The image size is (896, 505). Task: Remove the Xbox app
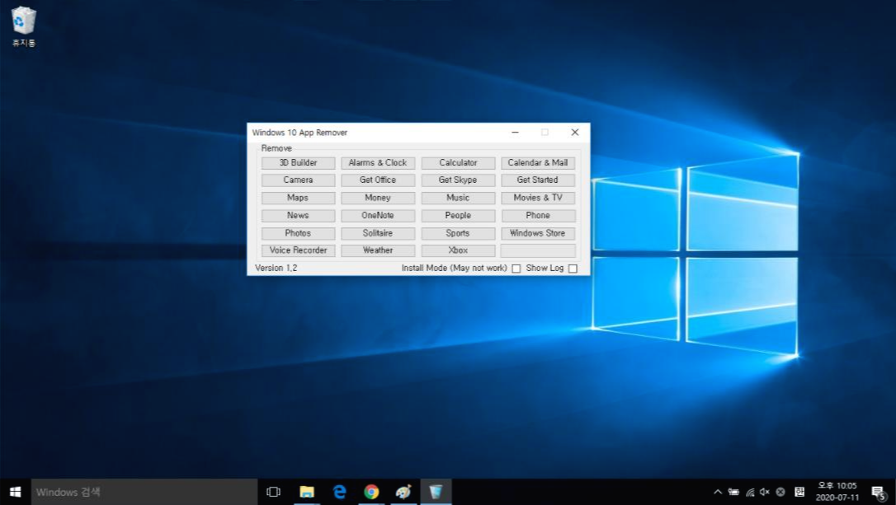click(458, 250)
